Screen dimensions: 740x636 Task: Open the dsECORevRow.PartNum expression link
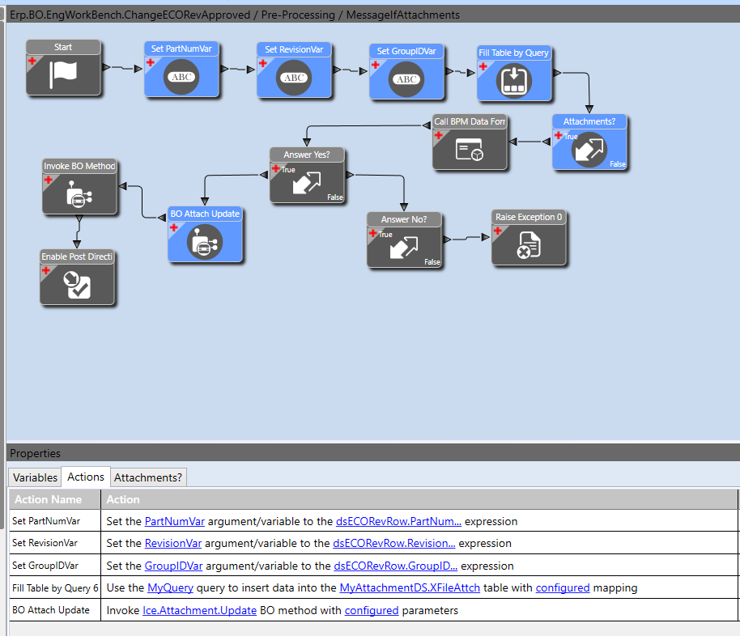[398, 521]
